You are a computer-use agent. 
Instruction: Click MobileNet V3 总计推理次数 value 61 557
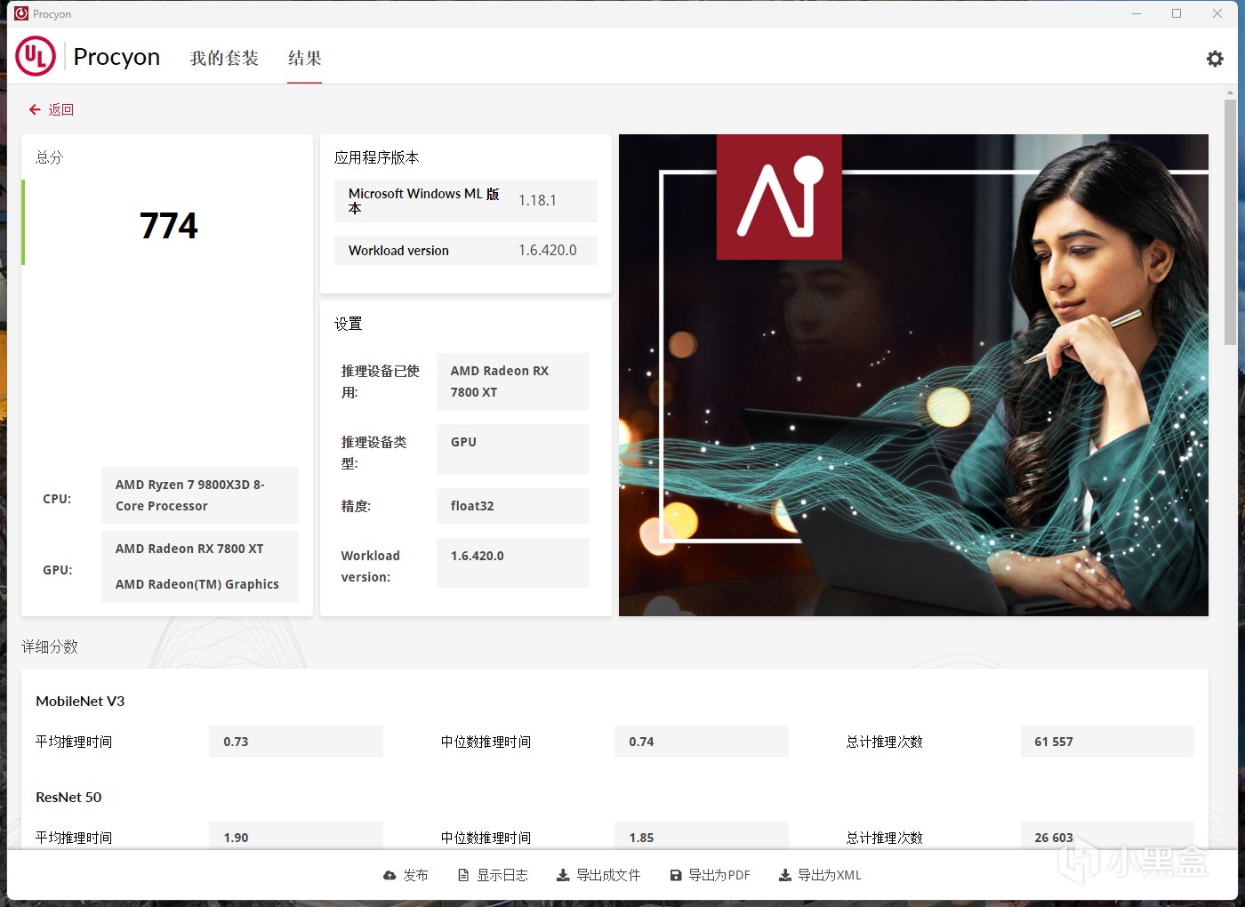tap(1107, 742)
